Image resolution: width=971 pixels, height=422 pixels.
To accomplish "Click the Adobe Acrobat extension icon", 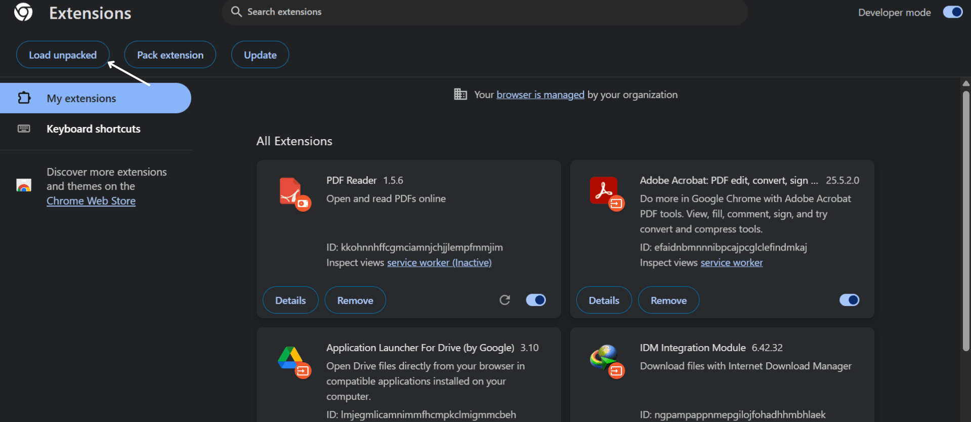I will click(607, 194).
